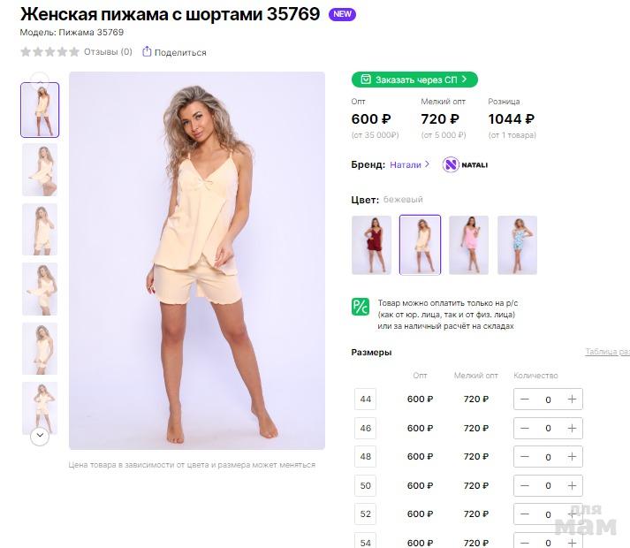The width and height of the screenshot is (630, 548).
Task: Open the Таблица размеров link
Action: [x=608, y=352]
